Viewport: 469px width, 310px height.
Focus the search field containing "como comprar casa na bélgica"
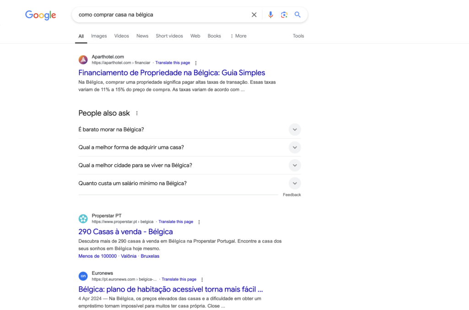coord(162,15)
